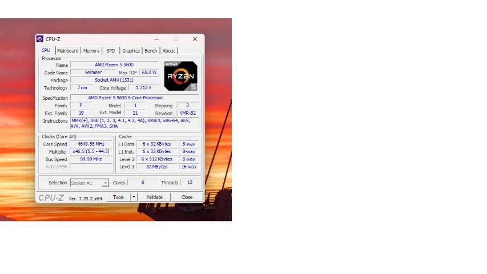Click the Family value F
Screen dimensions: 487x274
click(x=81, y=105)
